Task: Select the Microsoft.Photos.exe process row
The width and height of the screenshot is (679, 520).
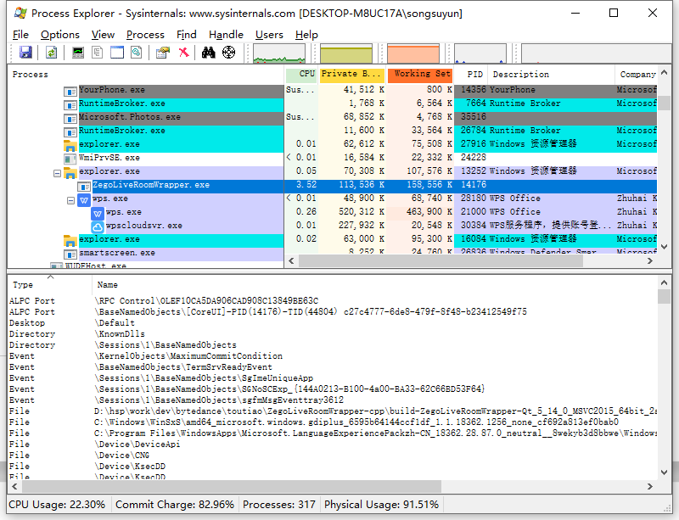Action: point(332,117)
